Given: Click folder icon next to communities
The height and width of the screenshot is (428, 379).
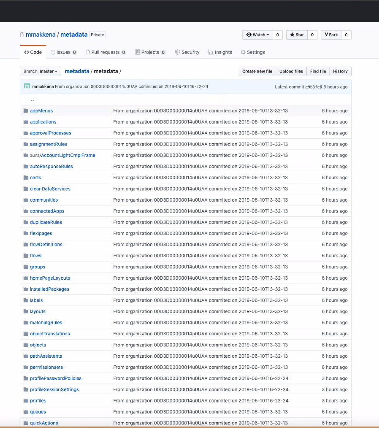Looking at the screenshot, I should pyautogui.click(x=26, y=200).
